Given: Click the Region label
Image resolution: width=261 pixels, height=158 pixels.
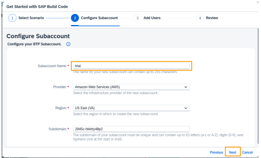Looking at the screenshot, I should click(61, 108).
